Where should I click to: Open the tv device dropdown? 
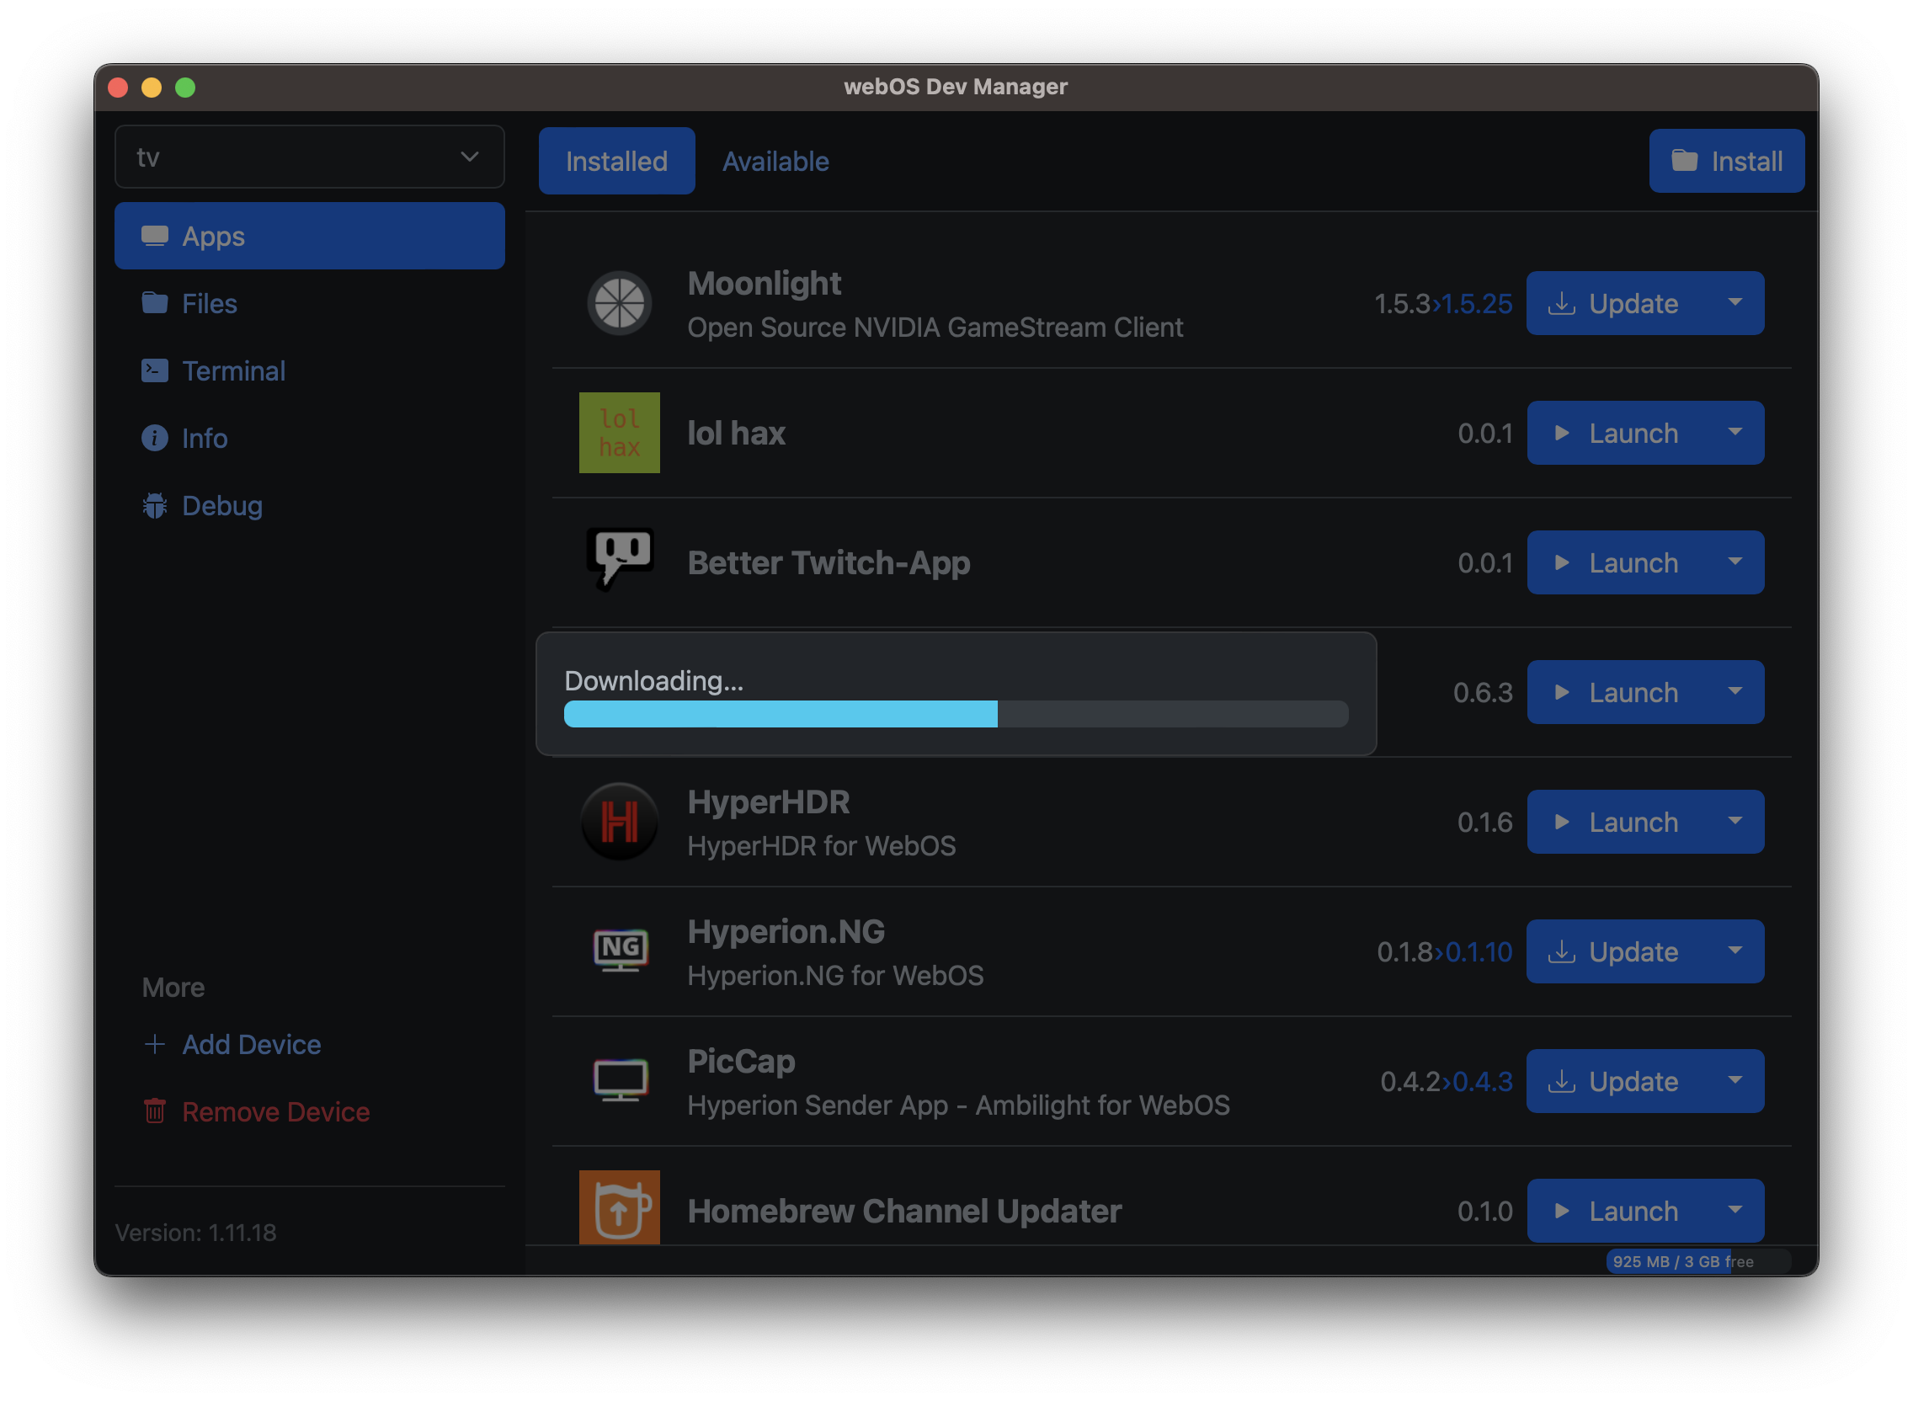310,157
